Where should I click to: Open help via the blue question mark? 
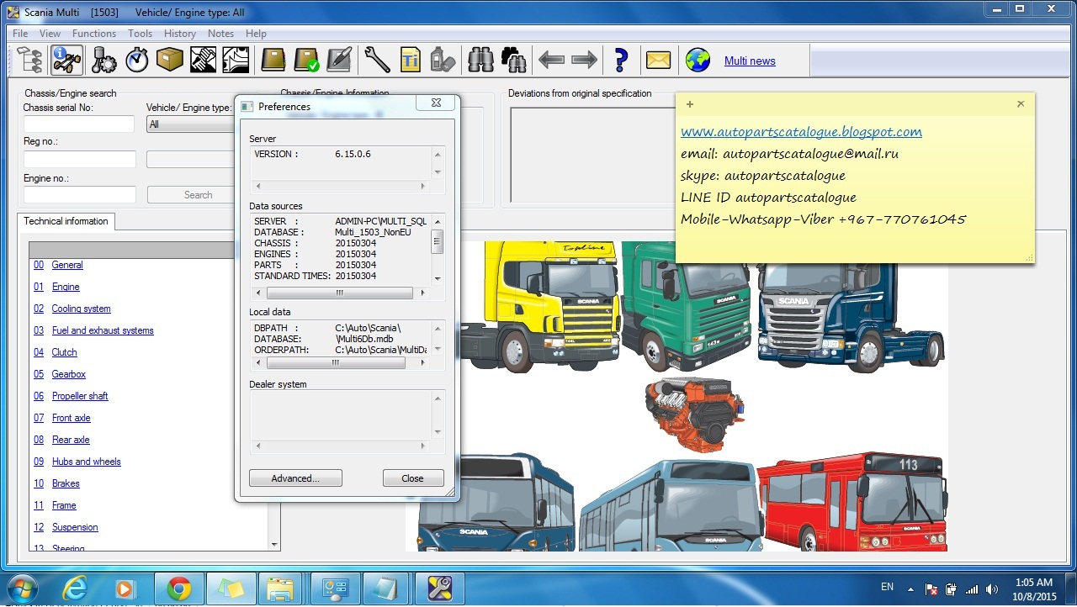pyautogui.click(x=621, y=60)
